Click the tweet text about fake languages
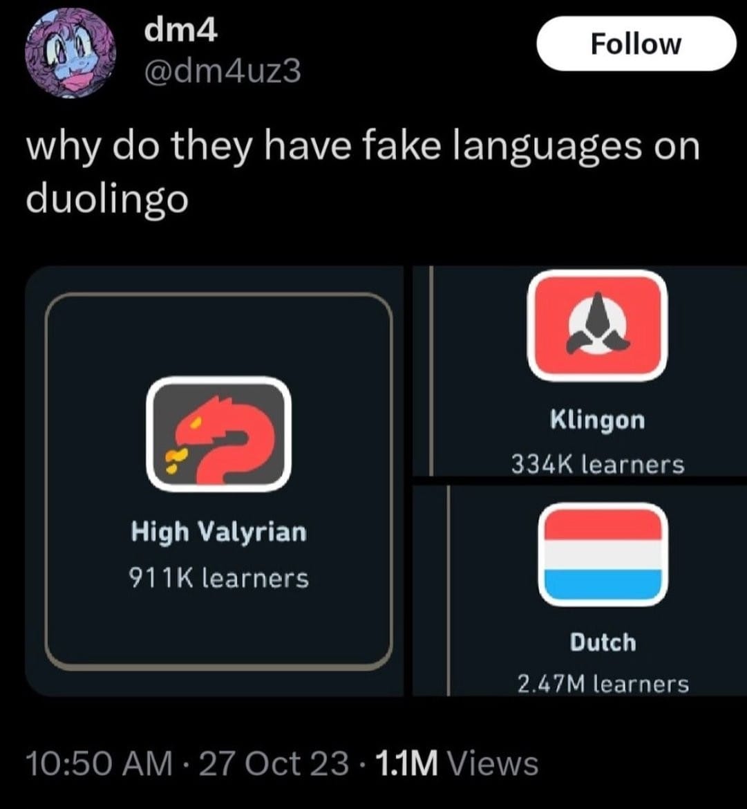 coord(363,173)
